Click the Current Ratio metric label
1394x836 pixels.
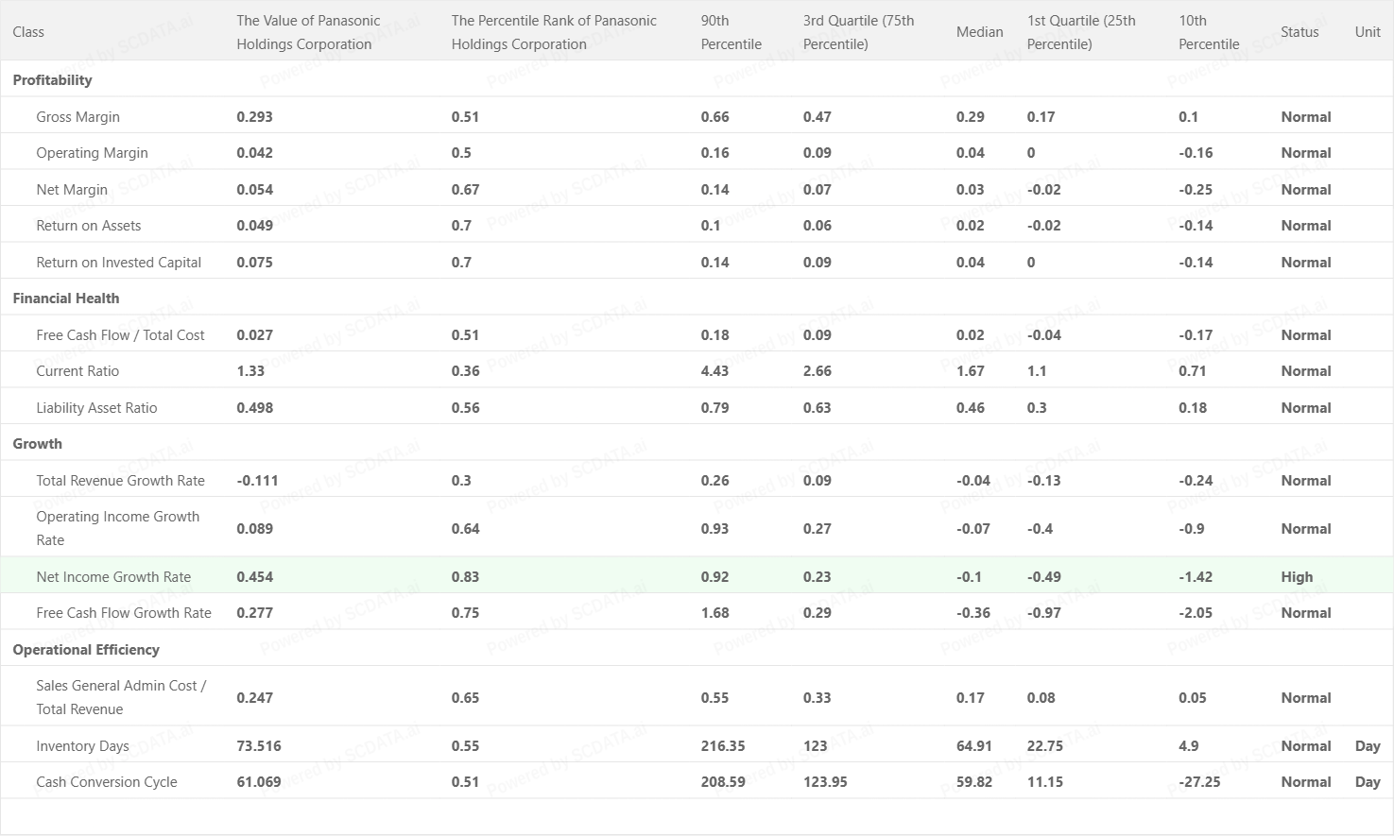tap(77, 371)
